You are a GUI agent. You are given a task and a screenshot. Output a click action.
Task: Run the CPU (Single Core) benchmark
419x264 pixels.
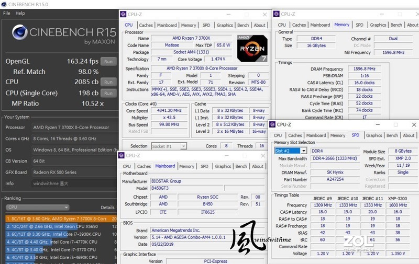click(108, 93)
